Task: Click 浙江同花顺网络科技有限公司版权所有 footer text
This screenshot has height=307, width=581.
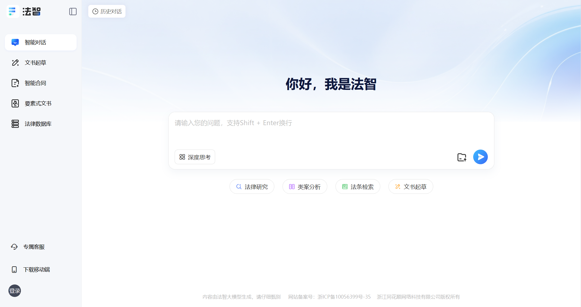Action: pyautogui.click(x=418, y=297)
